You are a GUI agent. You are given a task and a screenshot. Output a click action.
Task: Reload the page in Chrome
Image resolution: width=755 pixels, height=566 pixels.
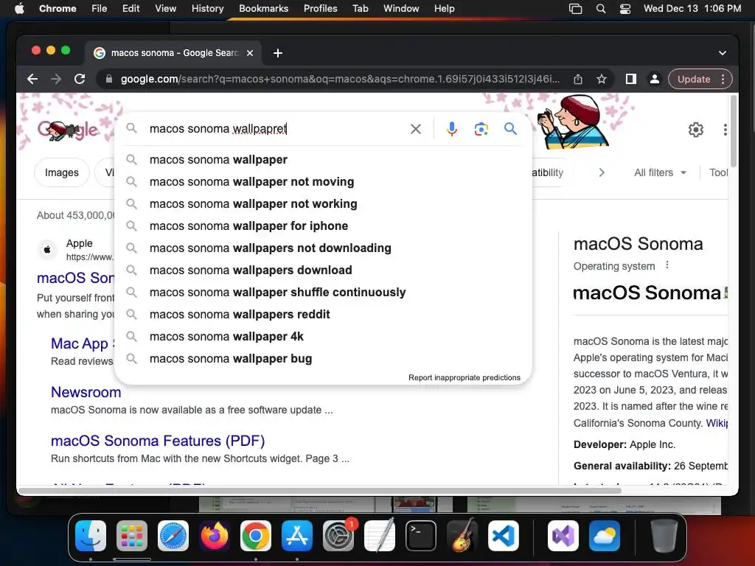[80, 79]
